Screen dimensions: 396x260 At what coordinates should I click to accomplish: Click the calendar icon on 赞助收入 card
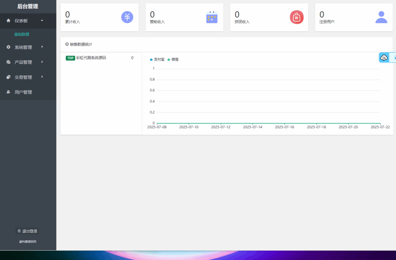point(212,17)
